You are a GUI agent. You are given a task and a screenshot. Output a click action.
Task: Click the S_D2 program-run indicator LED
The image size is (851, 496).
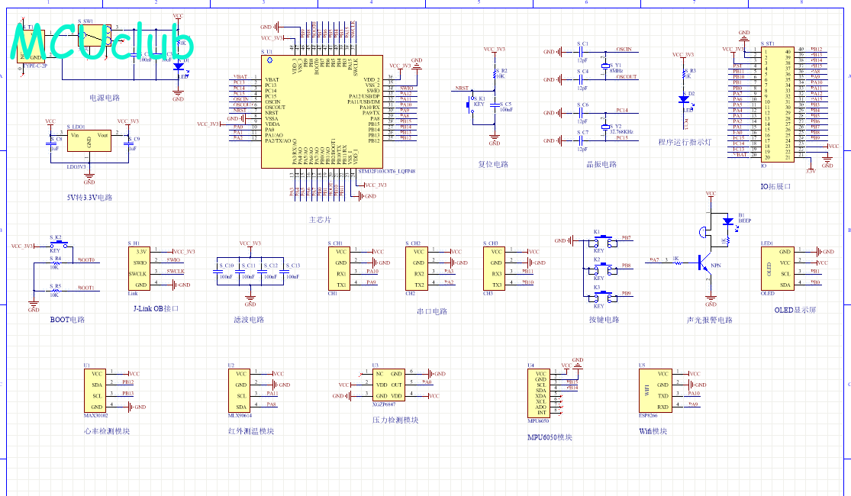[x=685, y=99]
